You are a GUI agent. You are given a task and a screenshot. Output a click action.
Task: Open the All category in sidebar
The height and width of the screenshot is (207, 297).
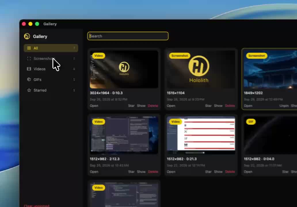point(51,48)
